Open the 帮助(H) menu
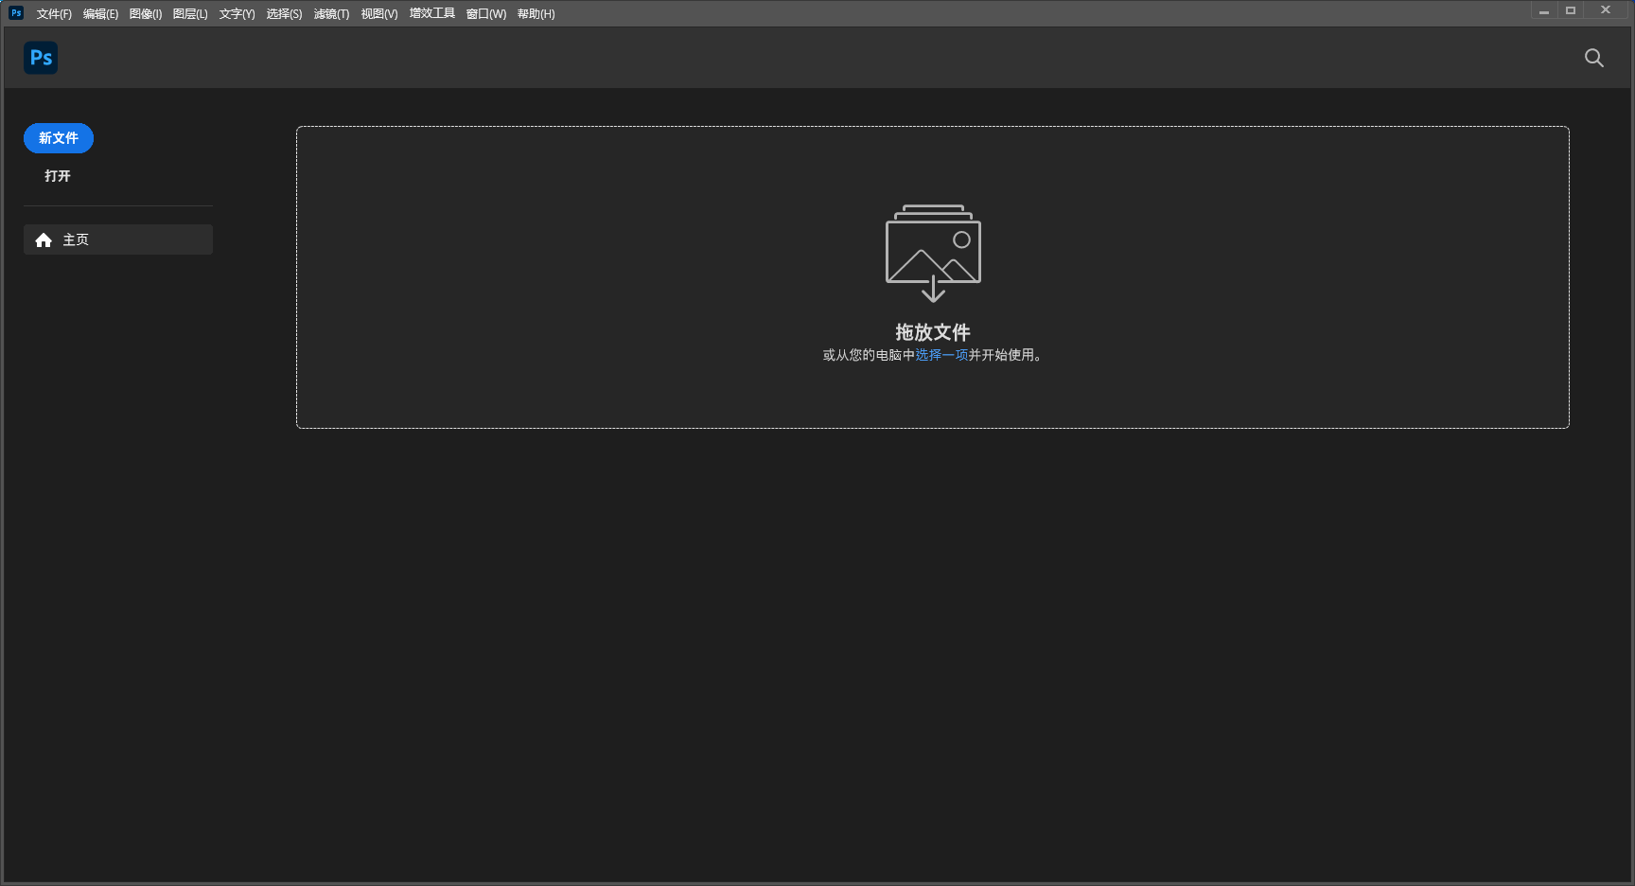The image size is (1635, 886). pyautogui.click(x=536, y=14)
